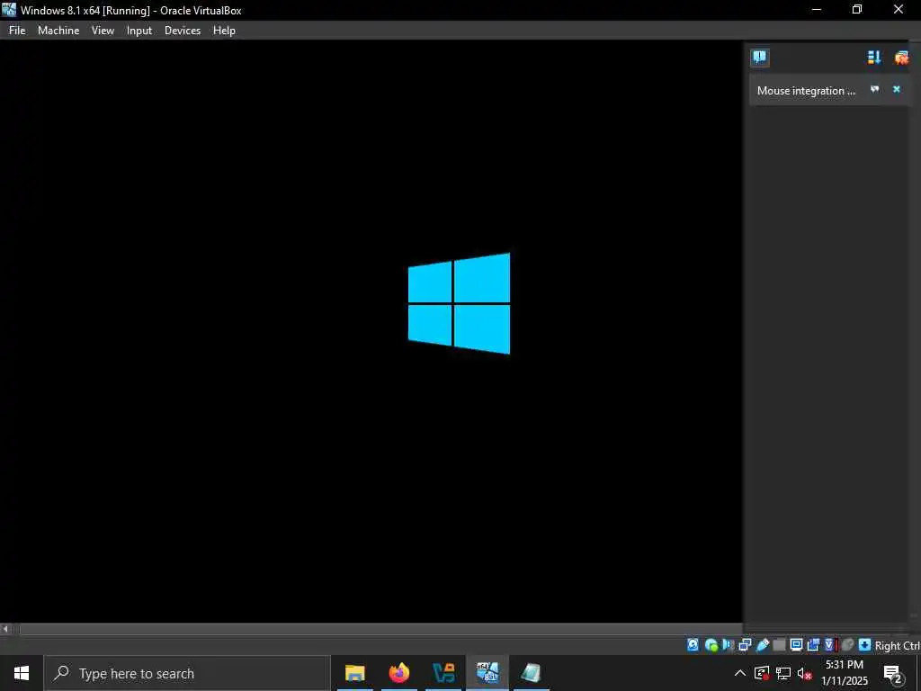The height and width of the screenshot is (691, 921).
Task: Open the Help menu
Action: [224, 31]
